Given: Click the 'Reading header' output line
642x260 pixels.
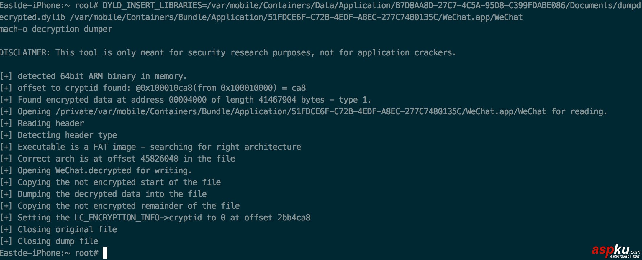Looking at the screenshot, I should tap(51, 124).
